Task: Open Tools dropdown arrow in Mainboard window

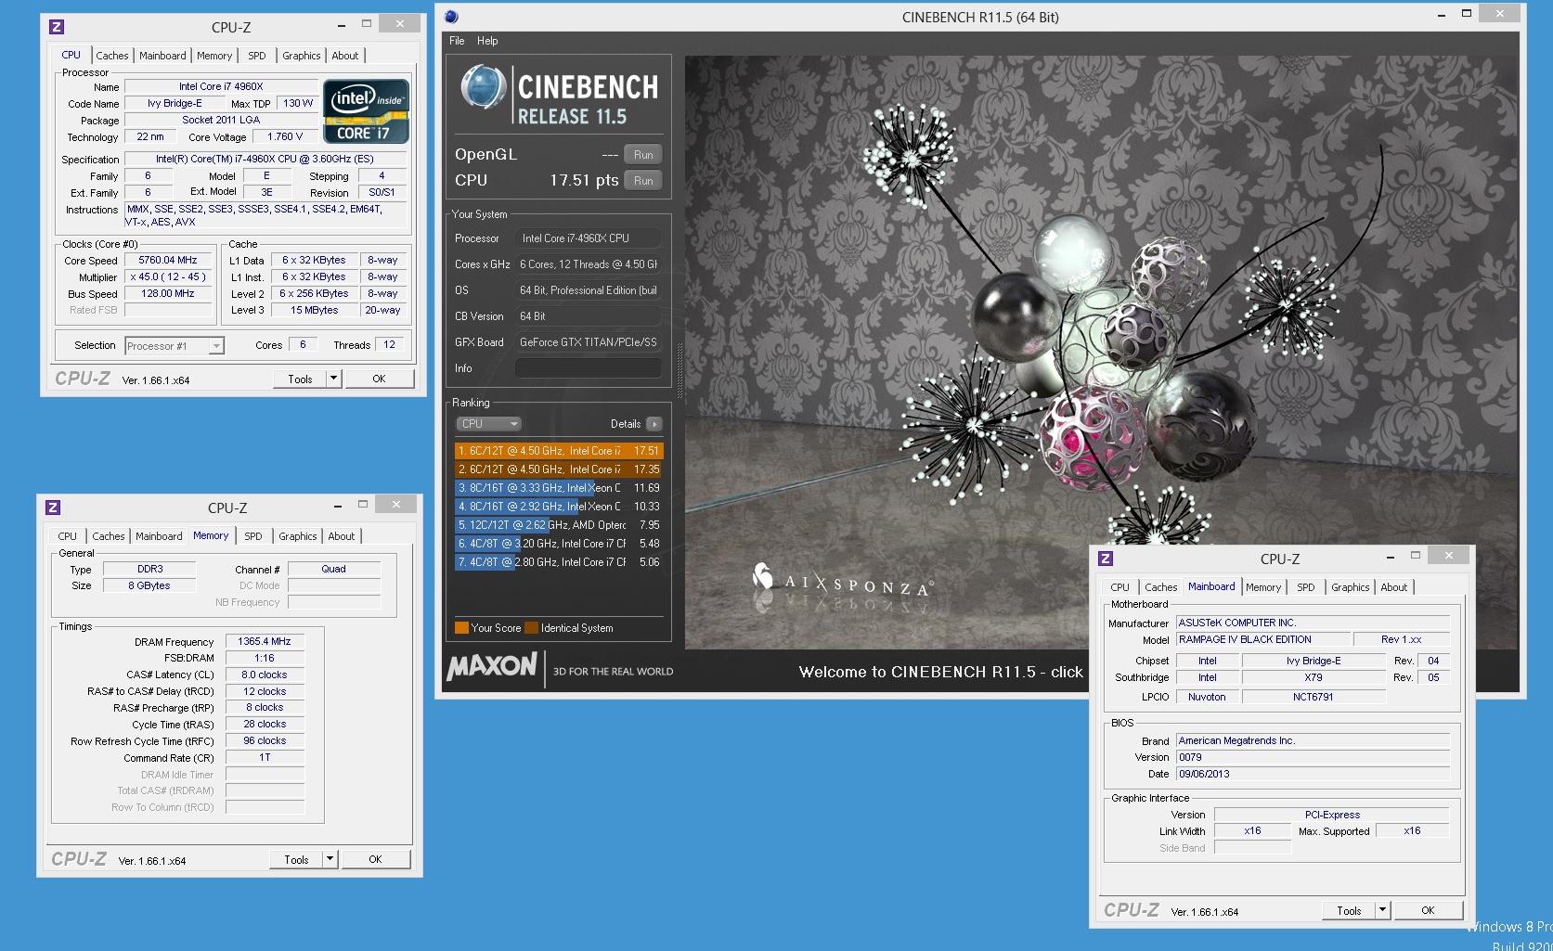Action: [1383, 910]
